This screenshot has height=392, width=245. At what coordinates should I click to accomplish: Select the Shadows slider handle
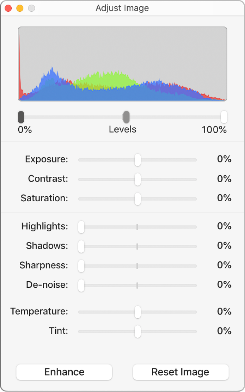point(81,246)
